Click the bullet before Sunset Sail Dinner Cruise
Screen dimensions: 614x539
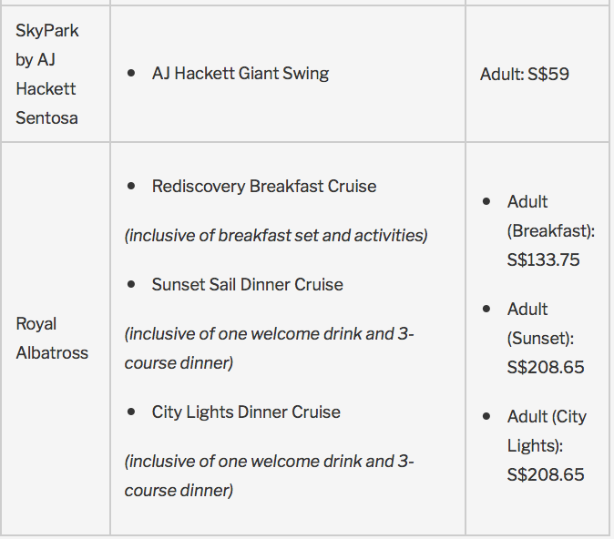(x=132, y=284)
